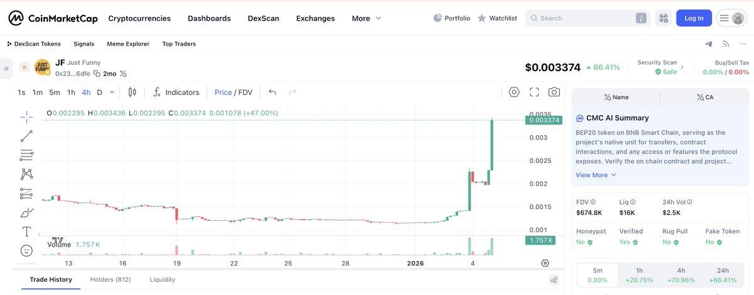Select the 4h +70.96% change cell
This screenshot has height=295, width=754.
(x=681, y=275)
